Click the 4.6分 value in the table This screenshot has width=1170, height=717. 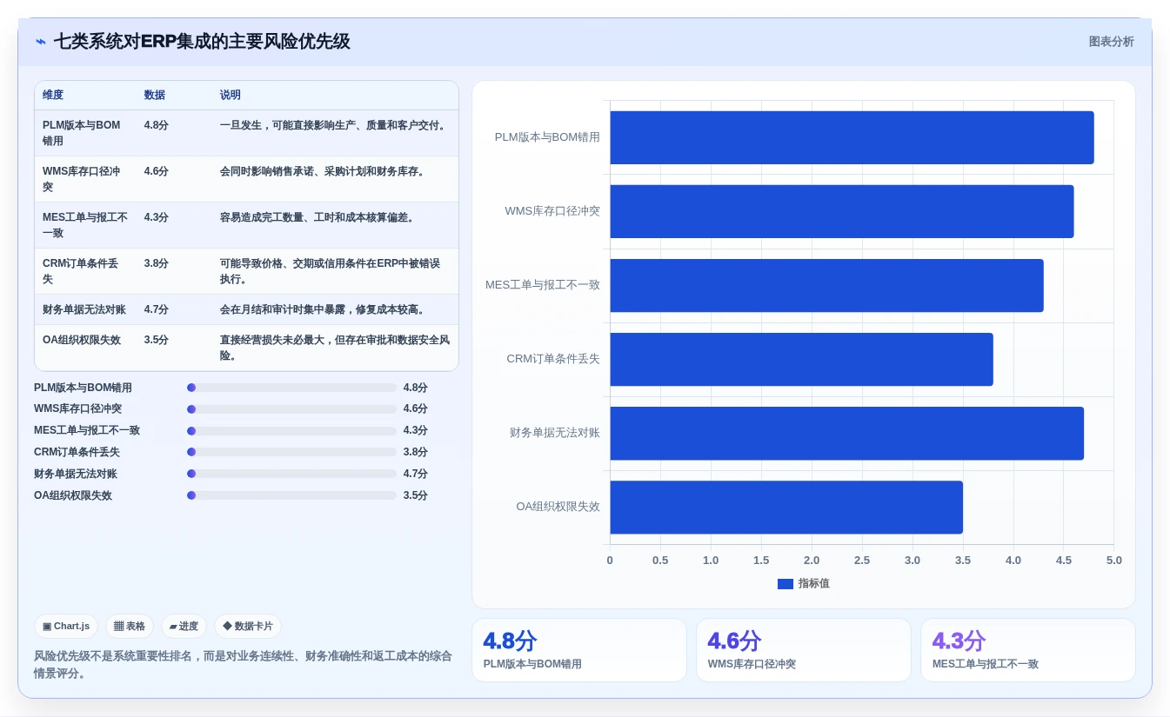157,171
